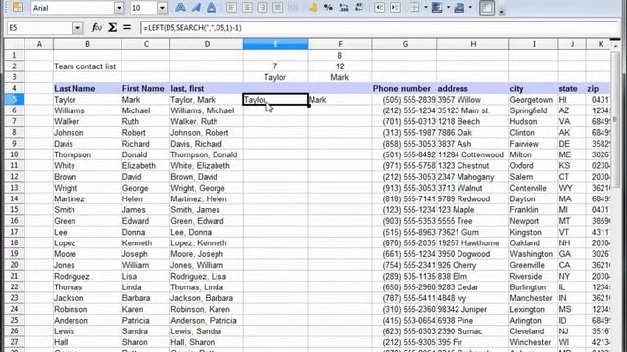Apply the Background Color
Image resolution: width=627 pixels, height=352 pixels.
(437, 8)
